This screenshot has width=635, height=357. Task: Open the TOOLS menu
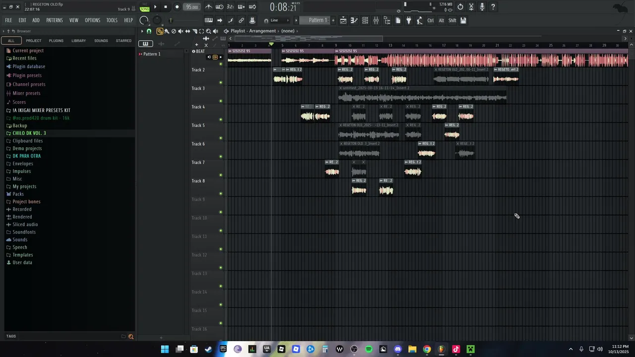pos(112,20)
